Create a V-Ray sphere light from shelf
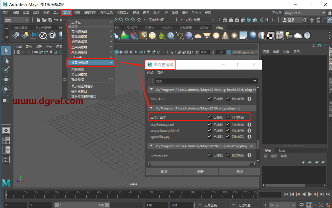This screenshot has width=332, height=208. (x=216, y=35)
